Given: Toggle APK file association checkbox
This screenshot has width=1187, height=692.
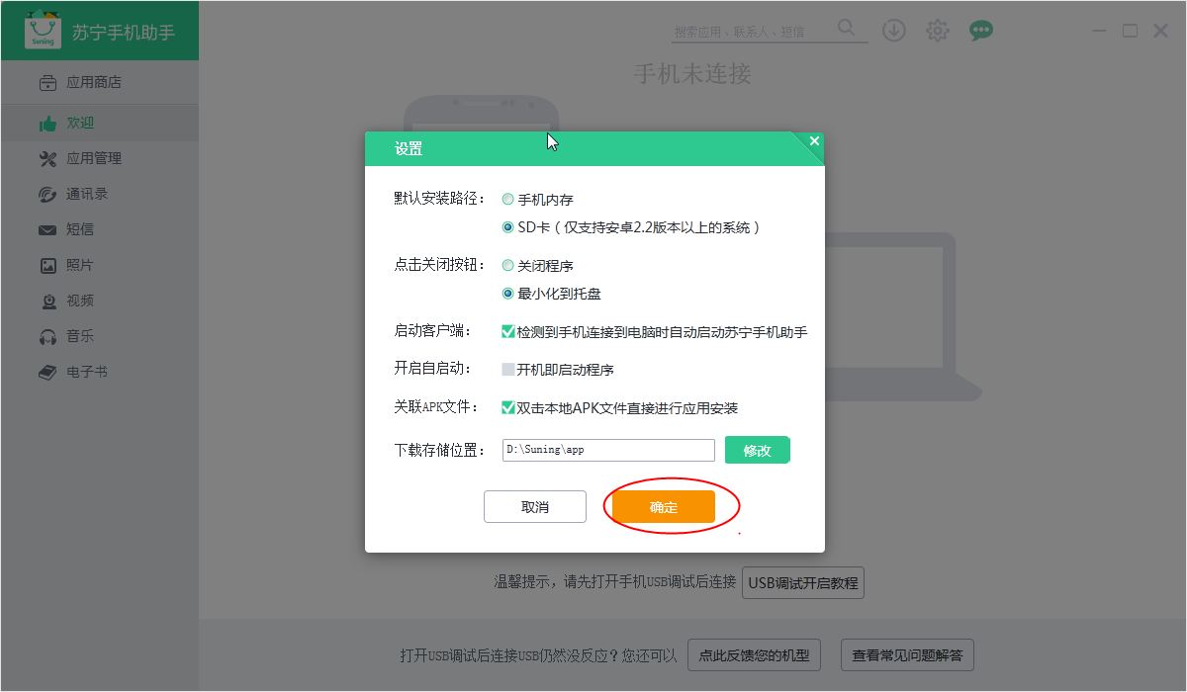Looking at the screenshot, I should [508, 407].
